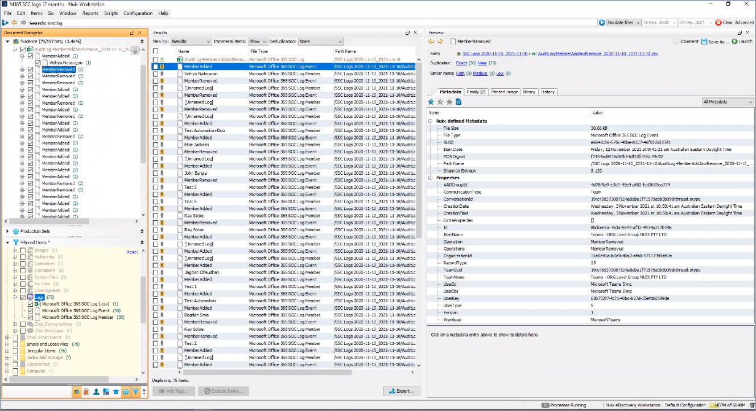Undock the Document Navigator panel
This screenshot has height=411, width=756.
(133, 32)
